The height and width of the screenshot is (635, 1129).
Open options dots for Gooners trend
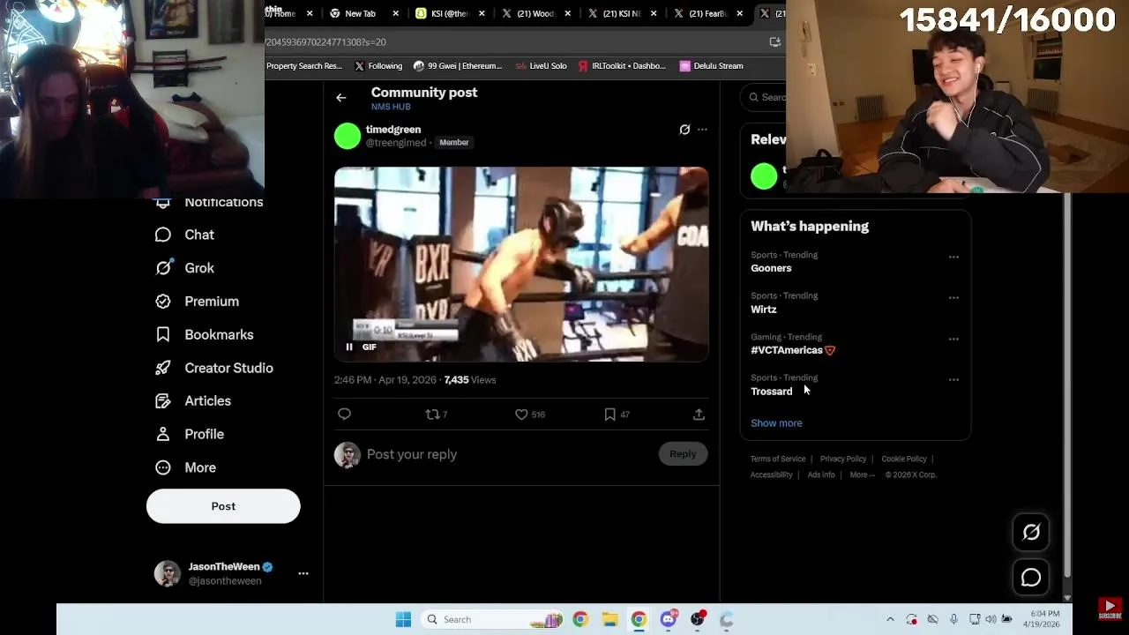tap(953, 258)
